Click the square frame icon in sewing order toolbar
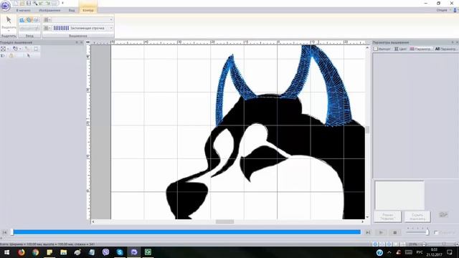This screenshot has width=459, height=258. pyautogui.click(x=36, y=49)
